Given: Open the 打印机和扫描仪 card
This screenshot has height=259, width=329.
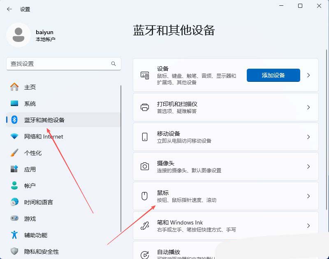Looking at the screenshot, I should point(225,107).
